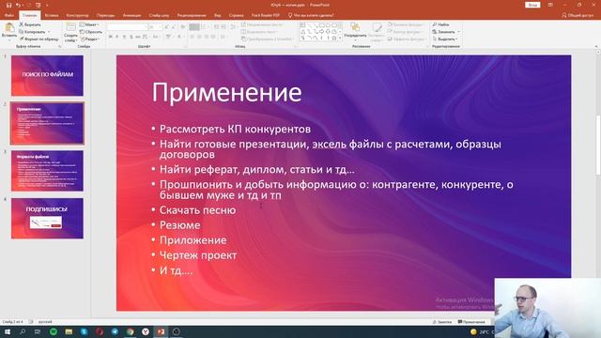Start slideshow from quick access toolbar
This screenshot has width=601, height=338.
click(x=38, y=5)
